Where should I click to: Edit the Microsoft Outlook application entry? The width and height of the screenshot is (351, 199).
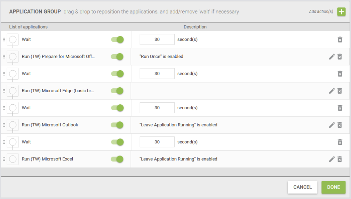[x=332, y=125]
